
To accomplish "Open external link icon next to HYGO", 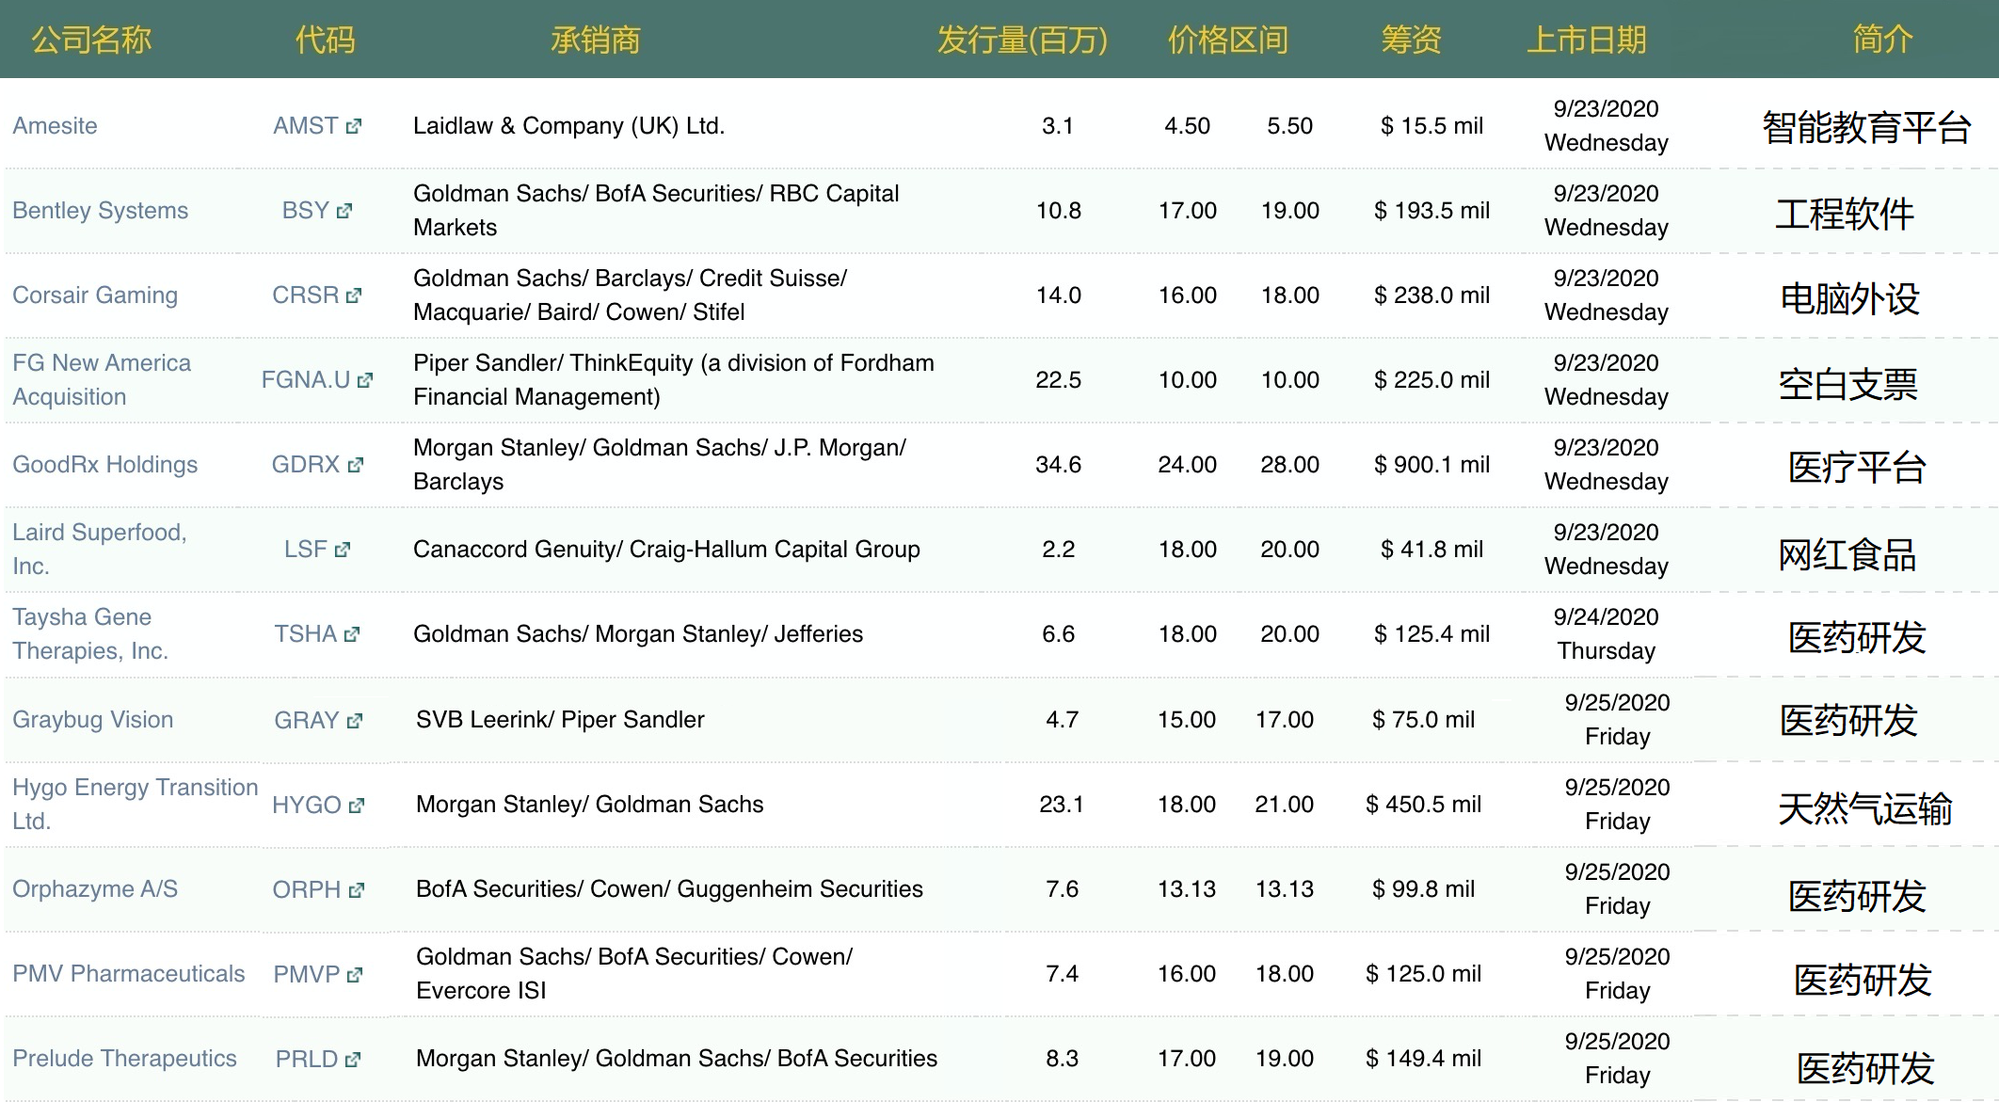I will [357, 806].
